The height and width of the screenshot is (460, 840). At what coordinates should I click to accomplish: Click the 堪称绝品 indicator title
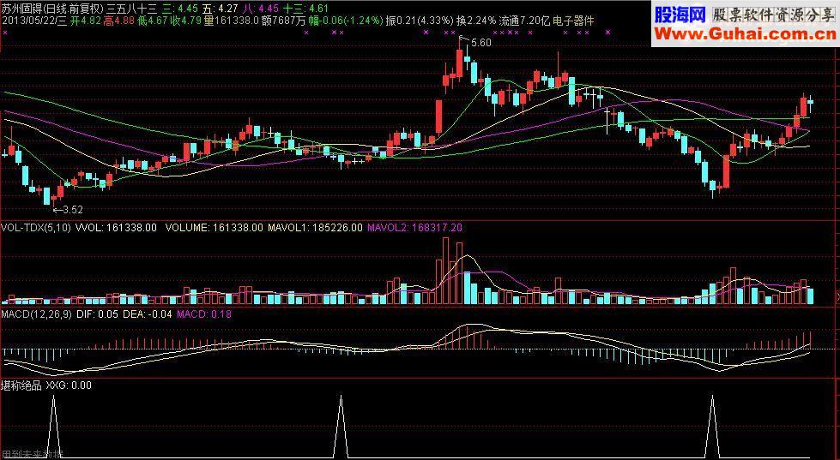21,385
